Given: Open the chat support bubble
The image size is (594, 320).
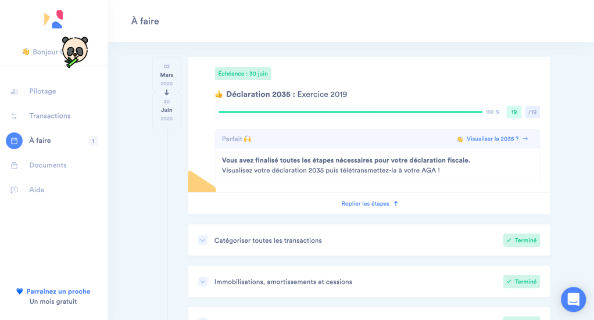Looking at the screenshot, I should pos(573,300).
